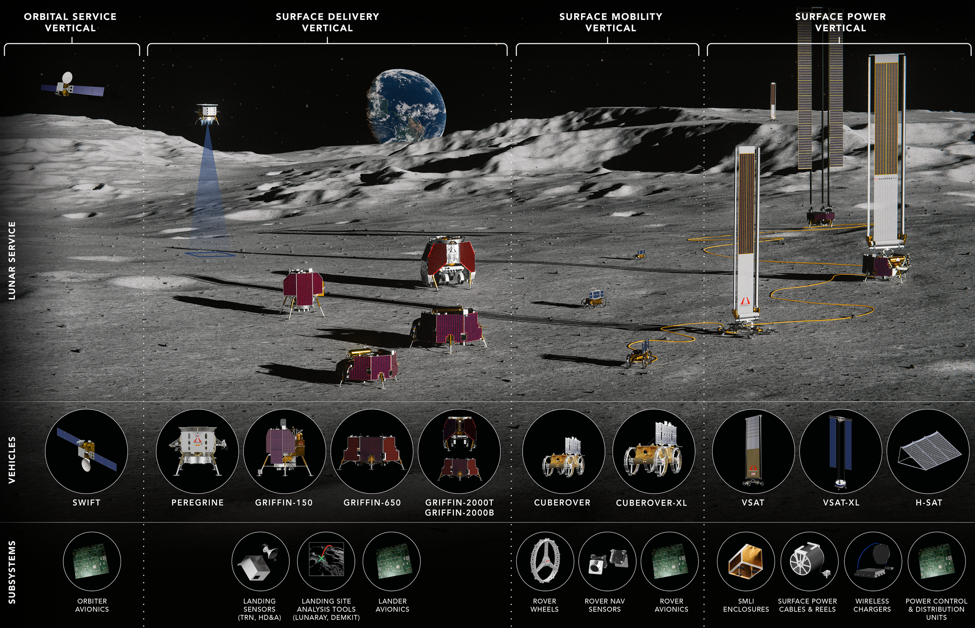This screenshot has height=628, width=975.
Task: Click the 'SWIFT' text label
Action: 87,503
